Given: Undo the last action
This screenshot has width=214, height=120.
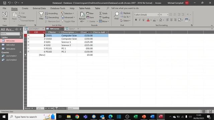Looking at the screenshot, I should tap(9, 3).
